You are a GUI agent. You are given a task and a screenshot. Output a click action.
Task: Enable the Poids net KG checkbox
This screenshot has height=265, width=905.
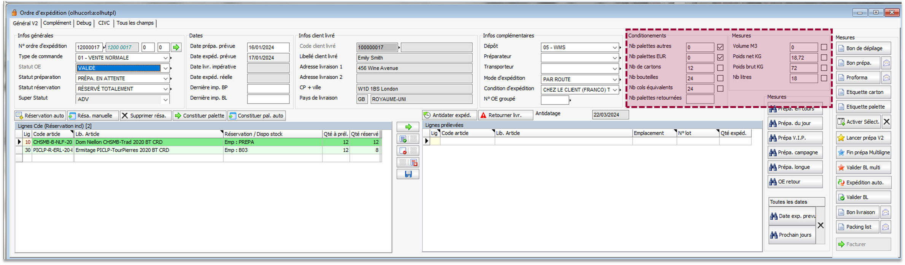coord(824,58)
